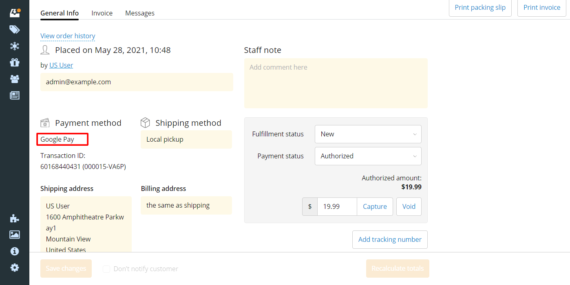Click the dollar sign currency prefix
This screenshot has height=285, width=570.
coord(310,206)
